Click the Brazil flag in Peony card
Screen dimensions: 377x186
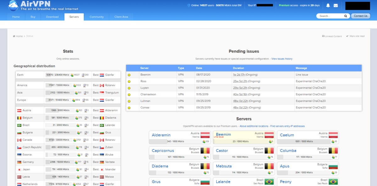click(x=333, y=182)
